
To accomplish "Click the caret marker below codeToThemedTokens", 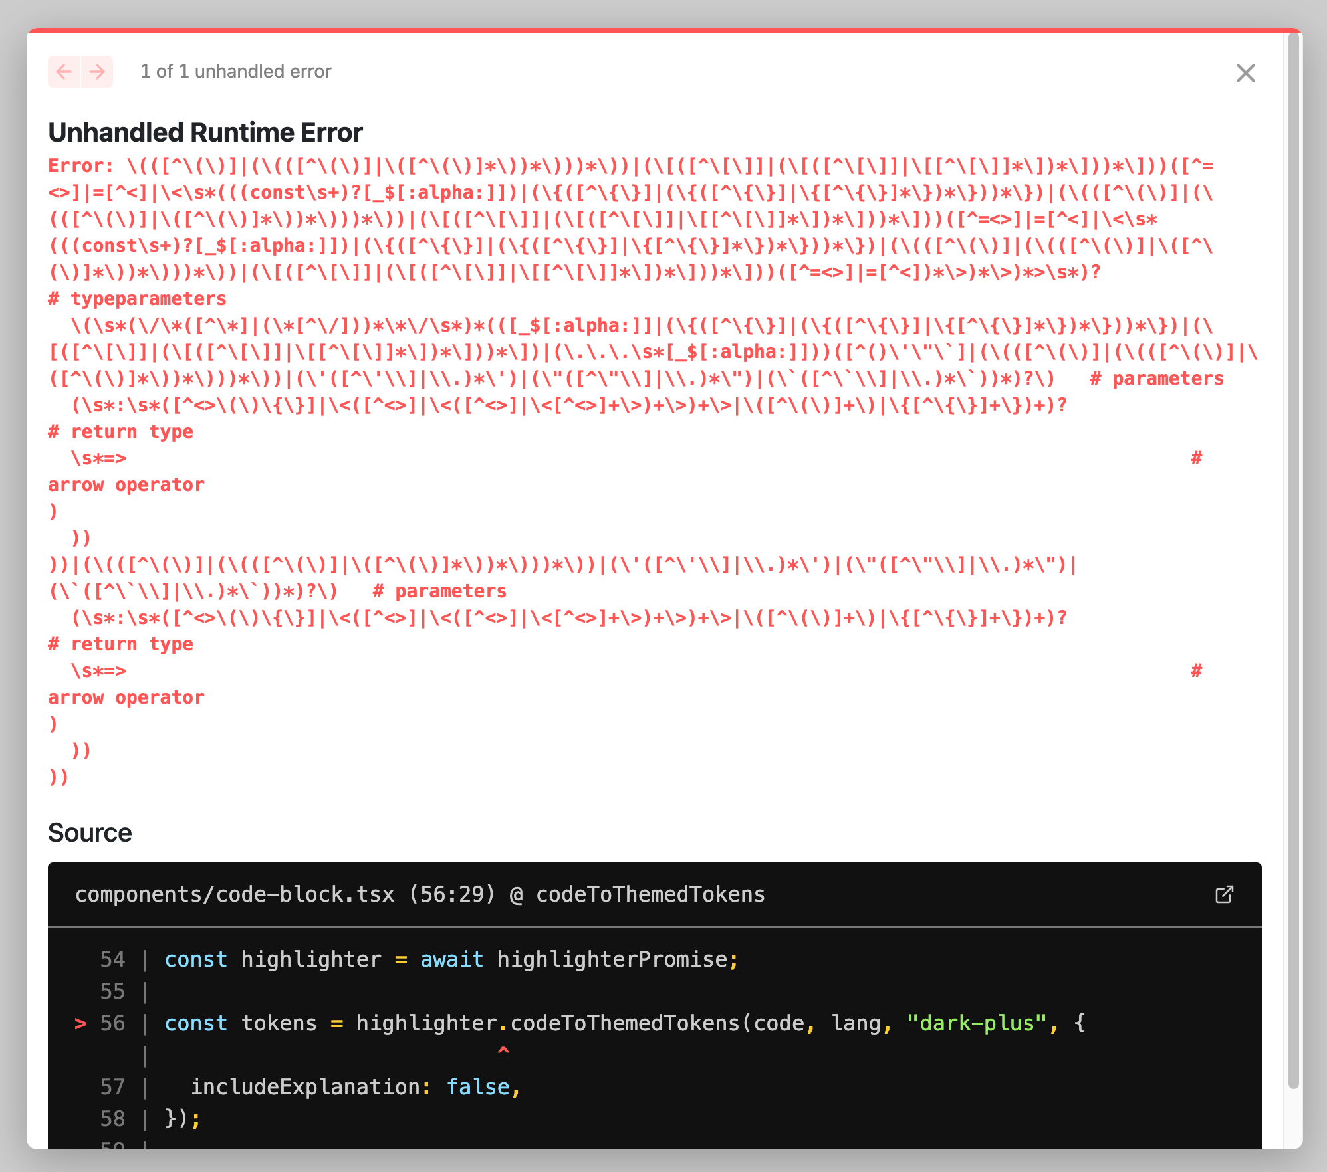I will point(503,1051).
